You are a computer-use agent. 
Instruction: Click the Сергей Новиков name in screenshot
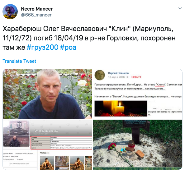pyautogui.click(x=118, y=73)
